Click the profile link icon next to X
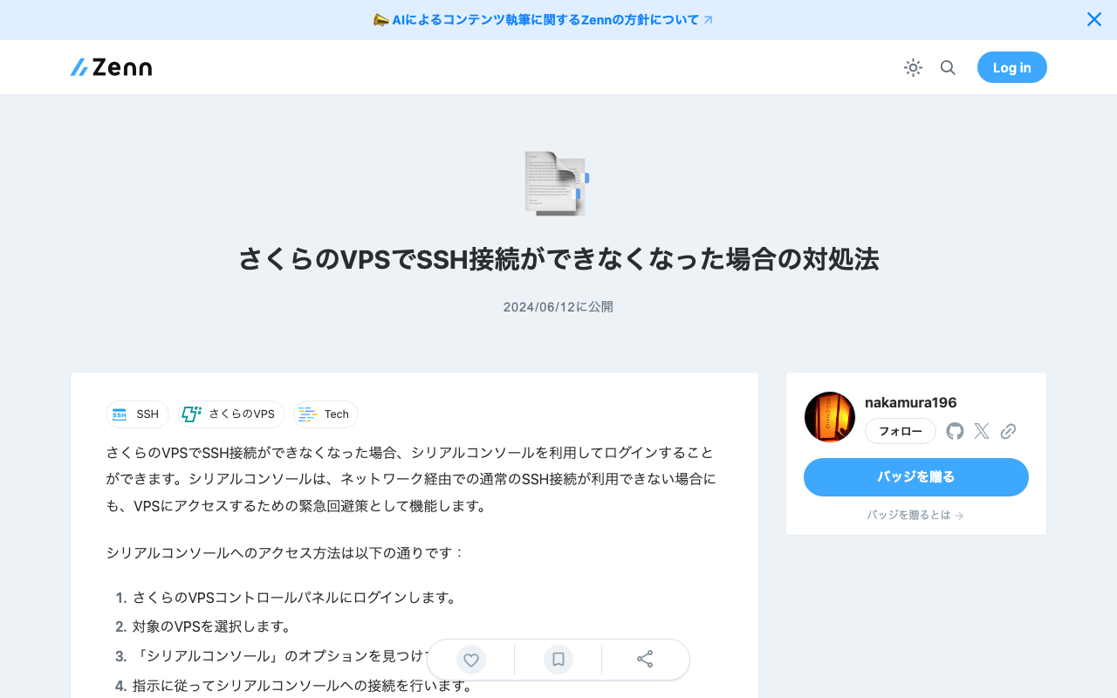 1008,430
